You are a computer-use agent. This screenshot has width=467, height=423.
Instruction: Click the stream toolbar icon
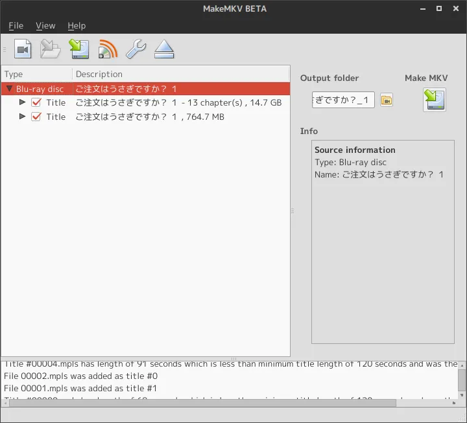(x=107, y=49)
